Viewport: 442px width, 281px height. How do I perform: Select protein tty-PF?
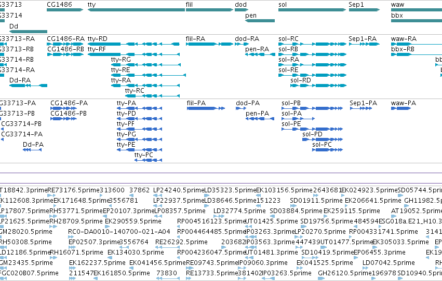(140, 129)
